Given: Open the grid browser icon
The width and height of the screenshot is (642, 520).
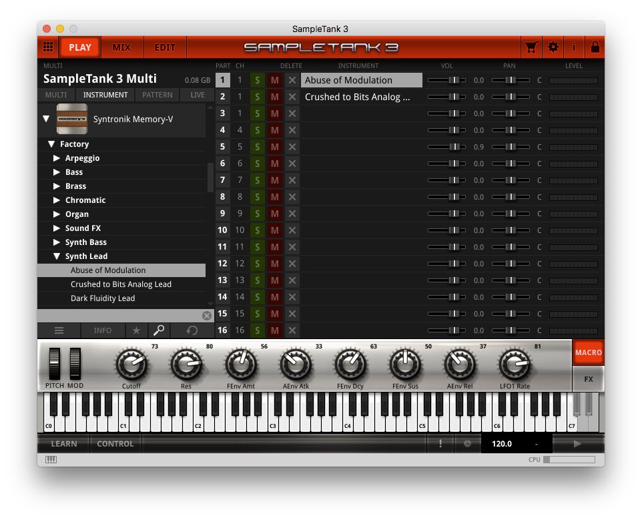Looking at the screenshot, I should click(48, 47).
